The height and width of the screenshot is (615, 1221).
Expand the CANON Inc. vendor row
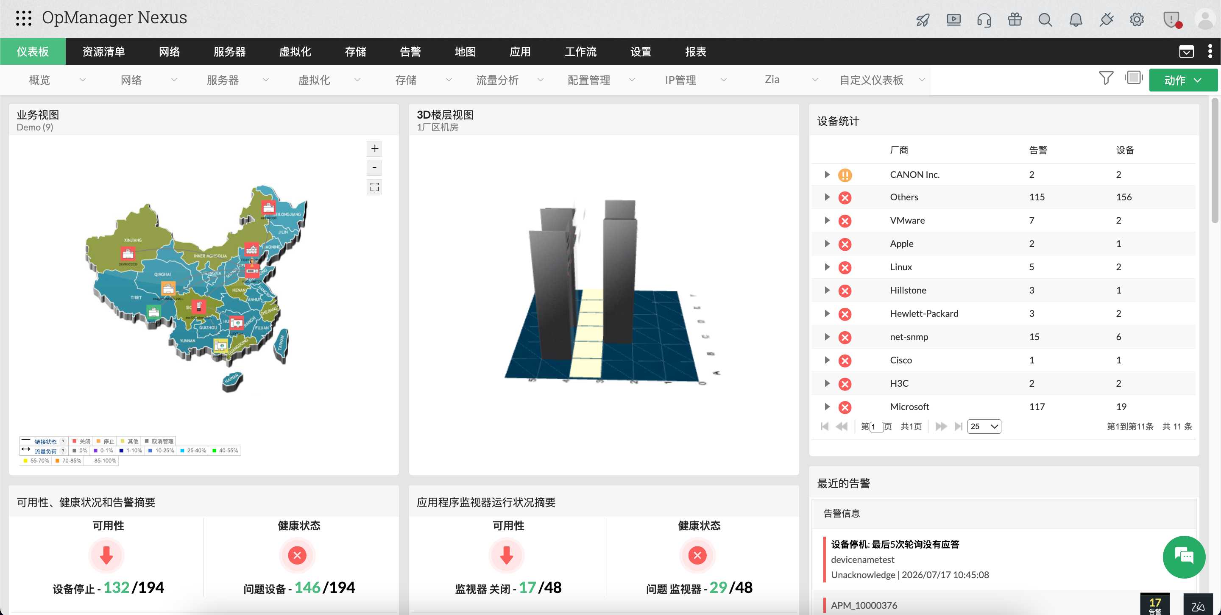pos(827,174)
